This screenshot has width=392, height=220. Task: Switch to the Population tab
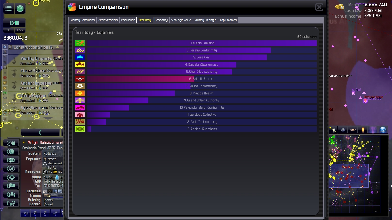point(128,20)
